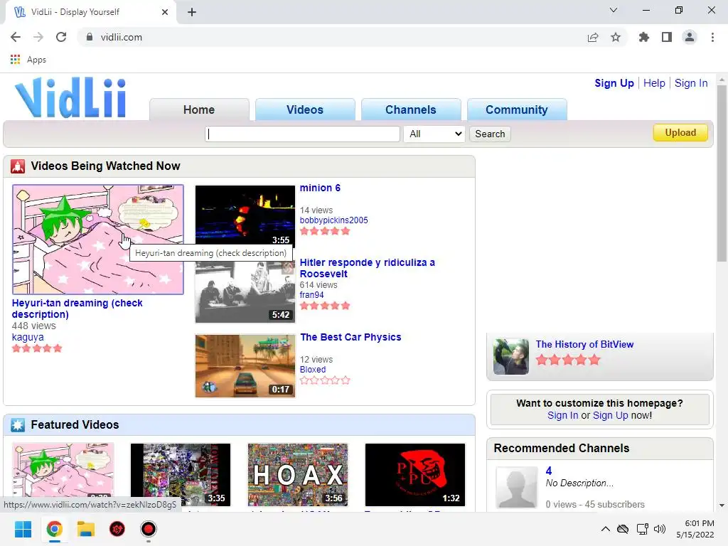The height and width of the screenshot is (546, 728).
Task: Reload the vidlii.com page
Action: [61, 37]
